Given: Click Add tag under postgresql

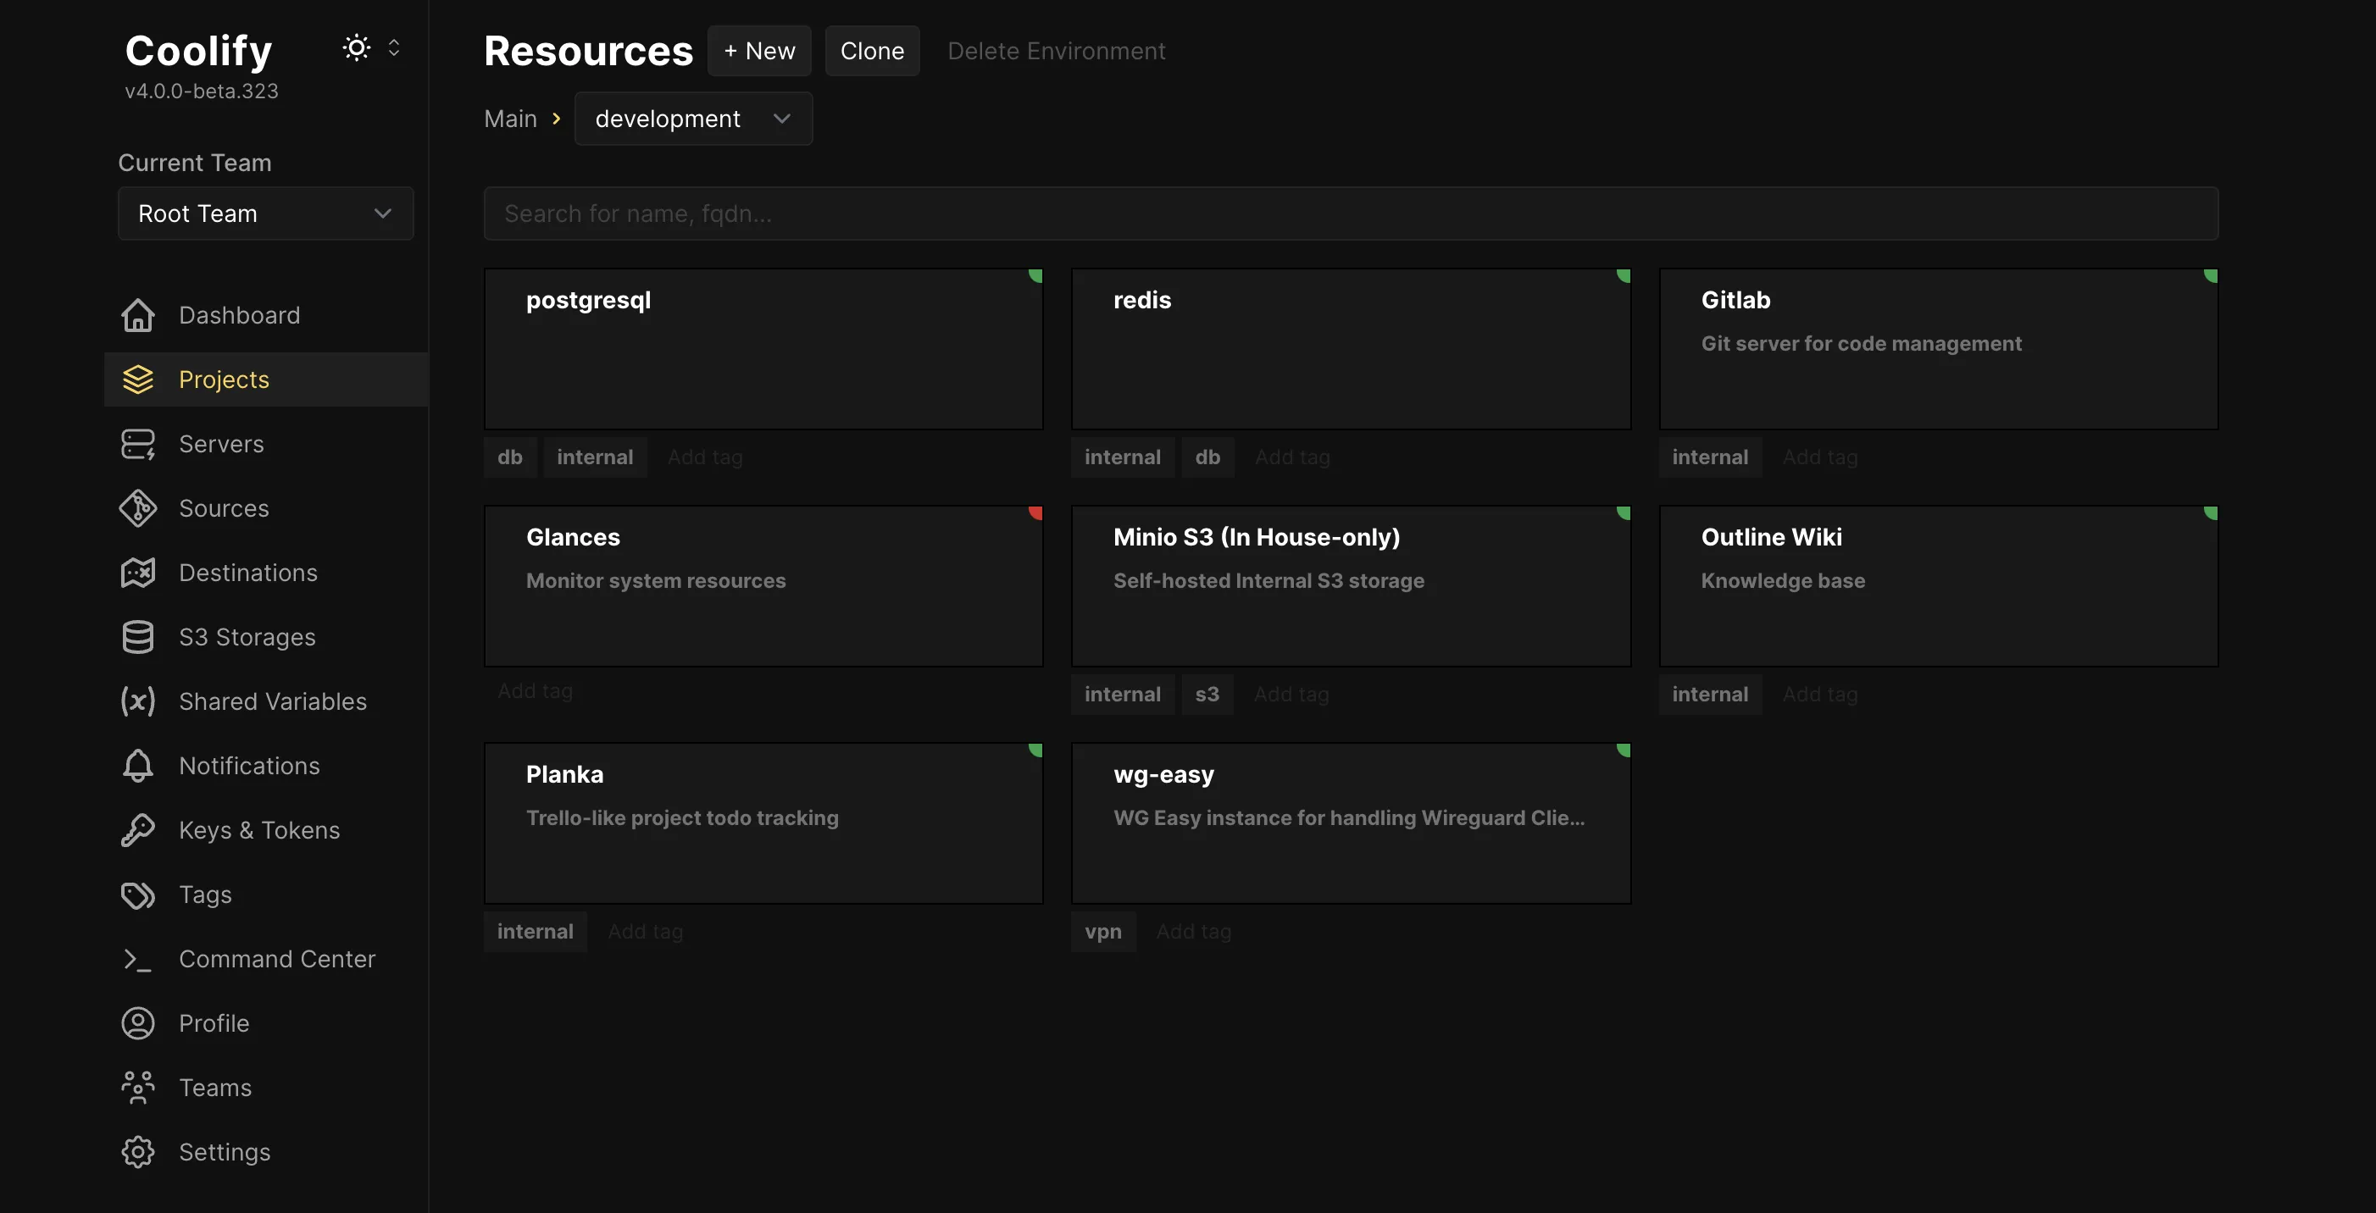Looking at the screenshot, I should [705, 457].
